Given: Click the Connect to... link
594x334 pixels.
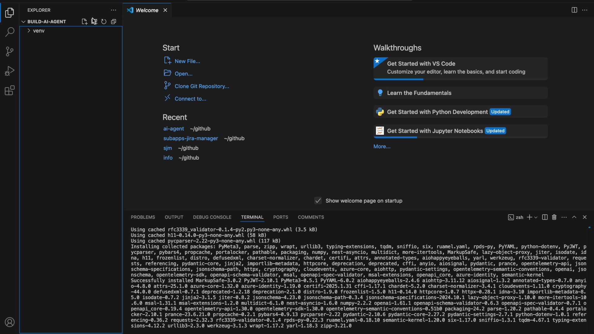Looking at the screenshot, I should [x=185, y=99].
